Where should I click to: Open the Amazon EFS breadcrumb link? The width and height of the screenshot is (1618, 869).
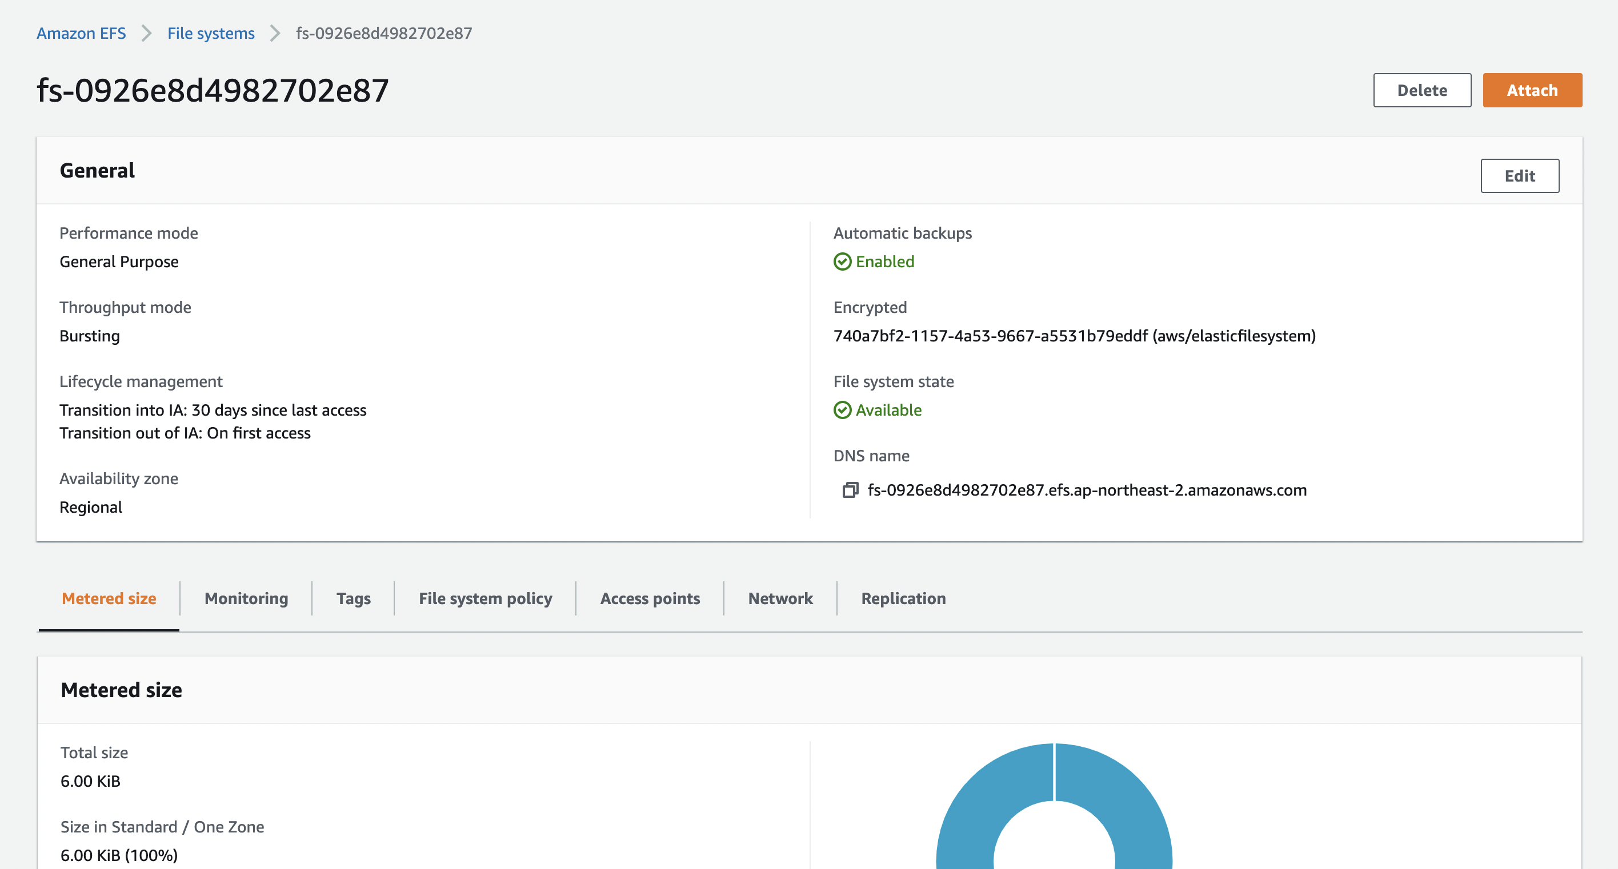(x=81, y=33)
